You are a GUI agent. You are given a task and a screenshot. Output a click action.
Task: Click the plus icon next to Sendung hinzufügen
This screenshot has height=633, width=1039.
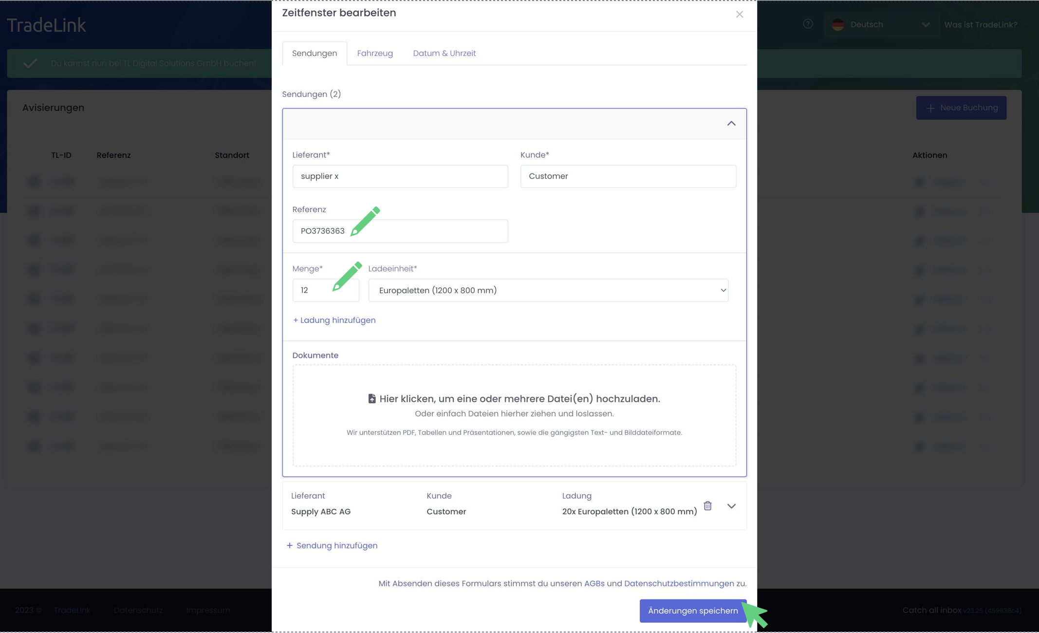coord(289,545)
